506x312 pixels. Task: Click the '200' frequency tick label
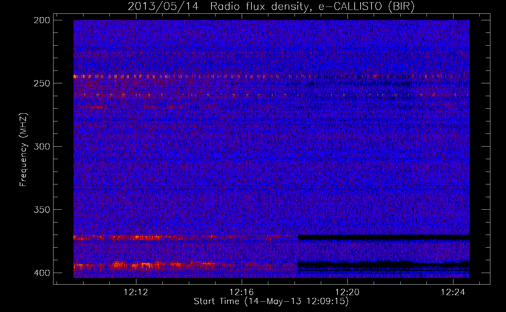click(x=42, y=20)
